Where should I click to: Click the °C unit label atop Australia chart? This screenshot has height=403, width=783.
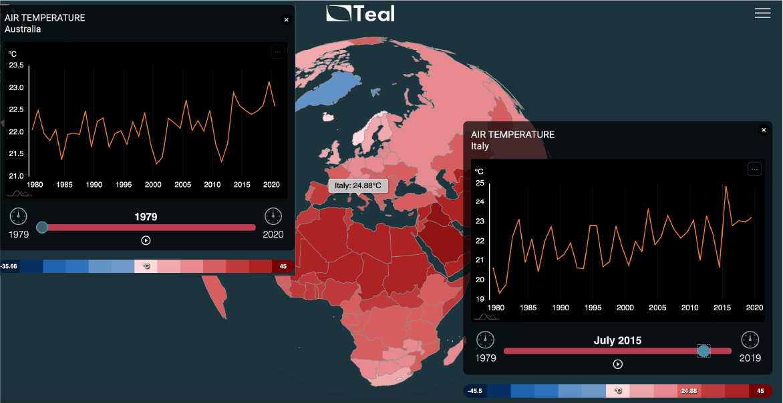click(x=13, y=54)
